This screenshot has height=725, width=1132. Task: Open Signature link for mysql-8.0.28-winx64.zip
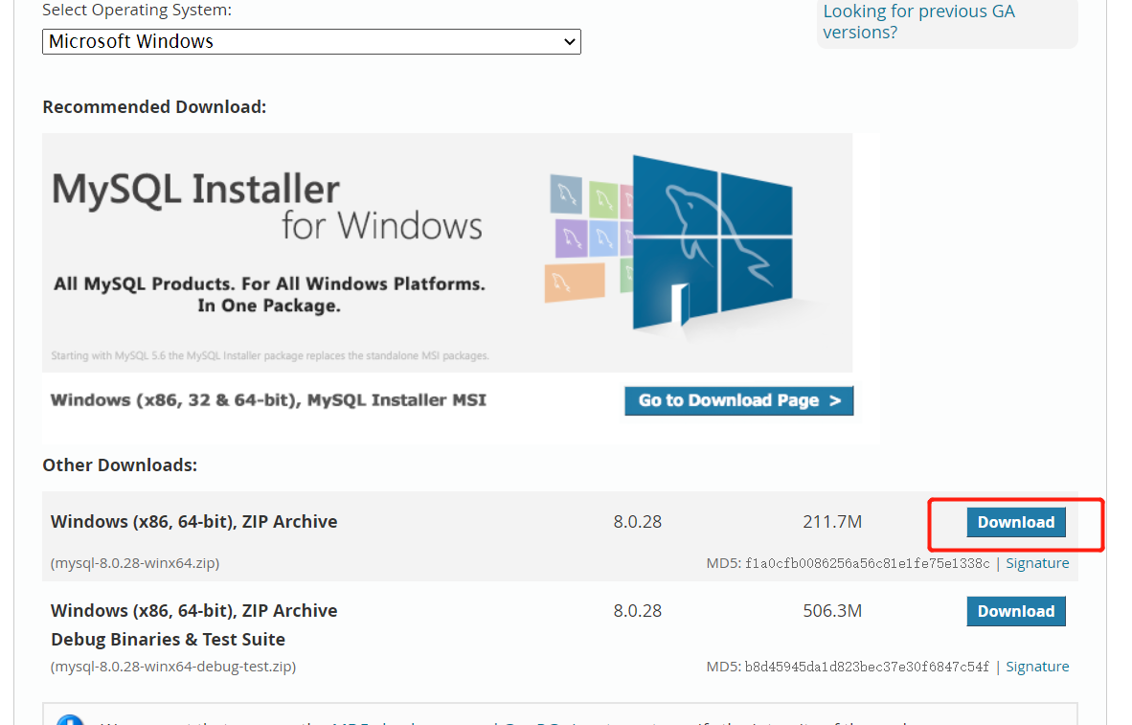[1037, 563]
